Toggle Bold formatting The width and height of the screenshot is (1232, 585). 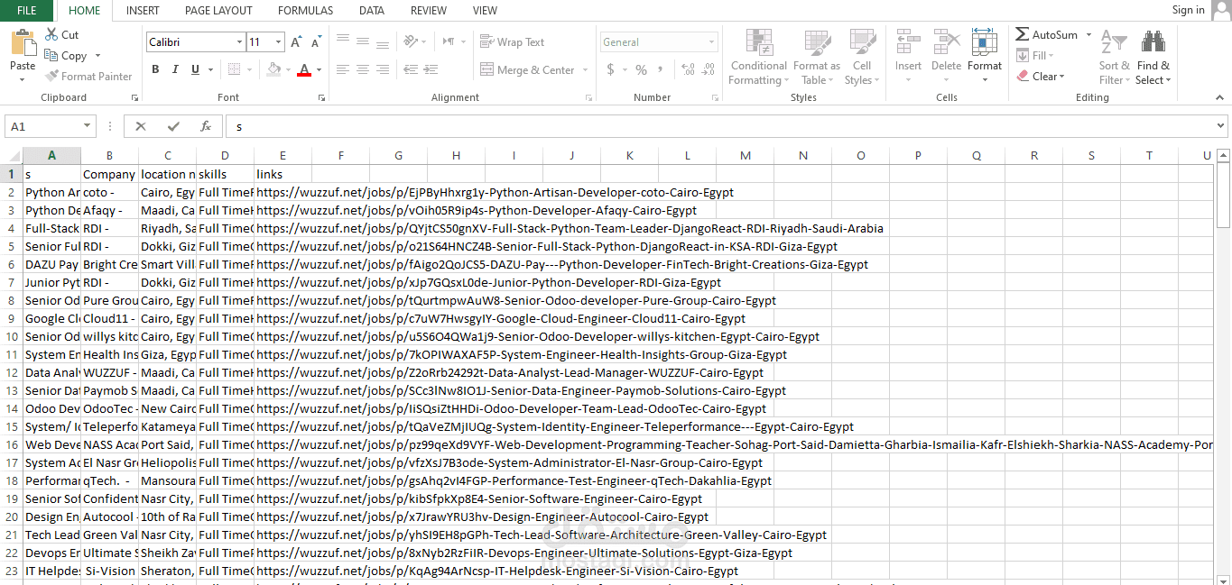155,69
